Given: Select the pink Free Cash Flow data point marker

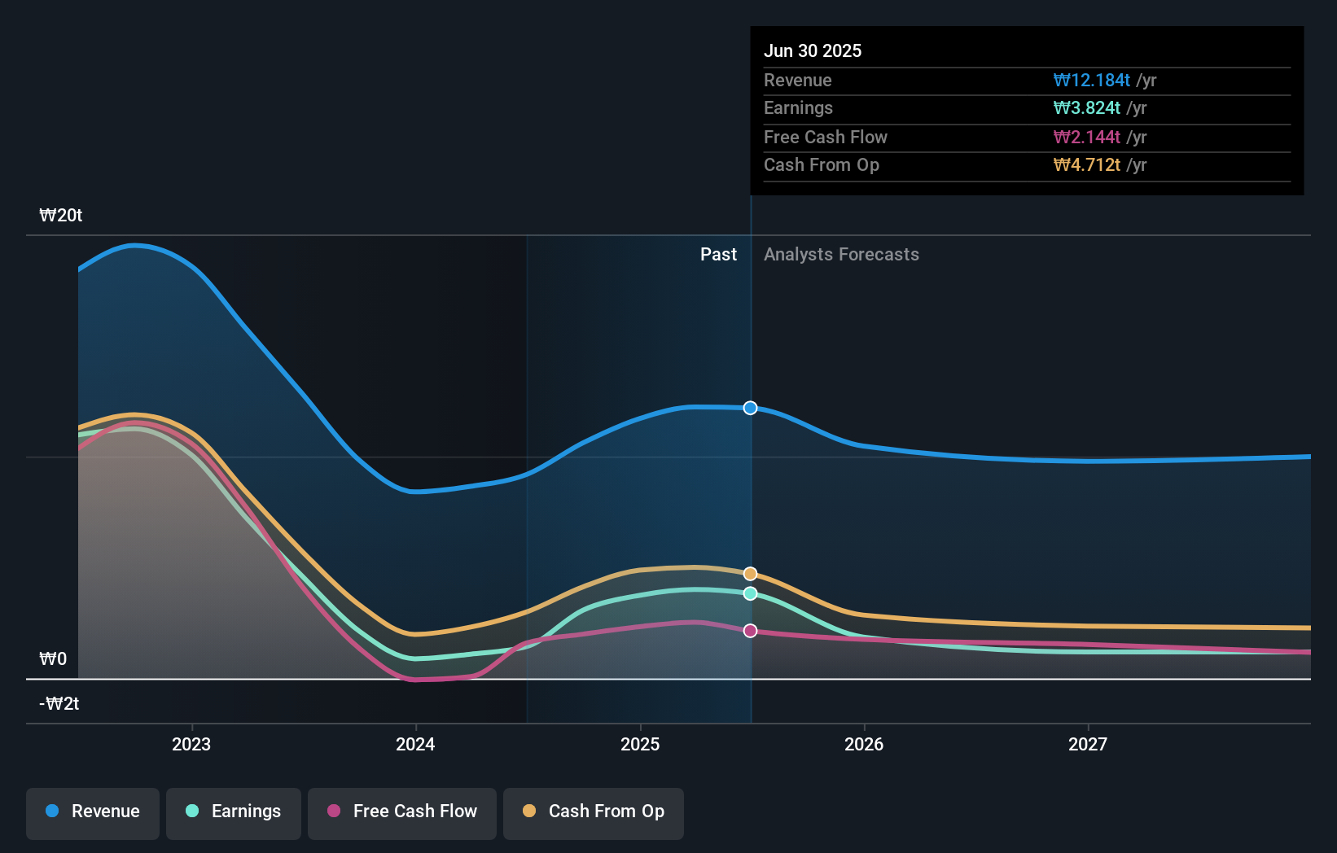Looking at the screenshot, I should 750,630.
